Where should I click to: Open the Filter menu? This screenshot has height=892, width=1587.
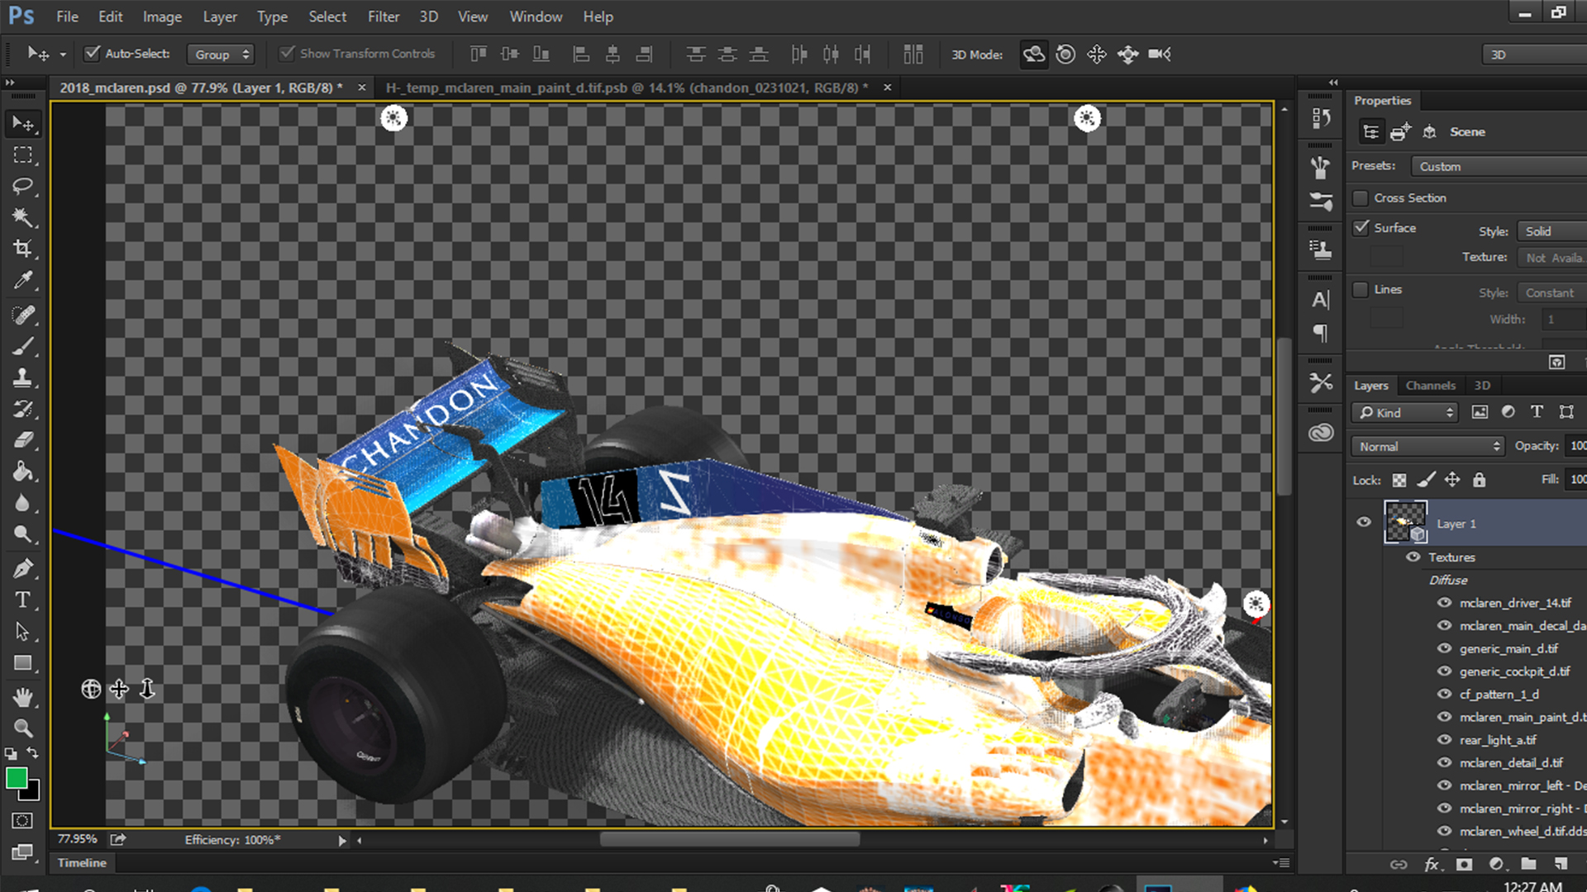tap(384, 17)
